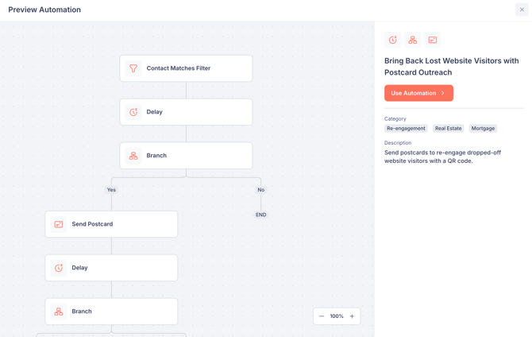
Task: Select the Mortgage category tag
Action: 483,129
